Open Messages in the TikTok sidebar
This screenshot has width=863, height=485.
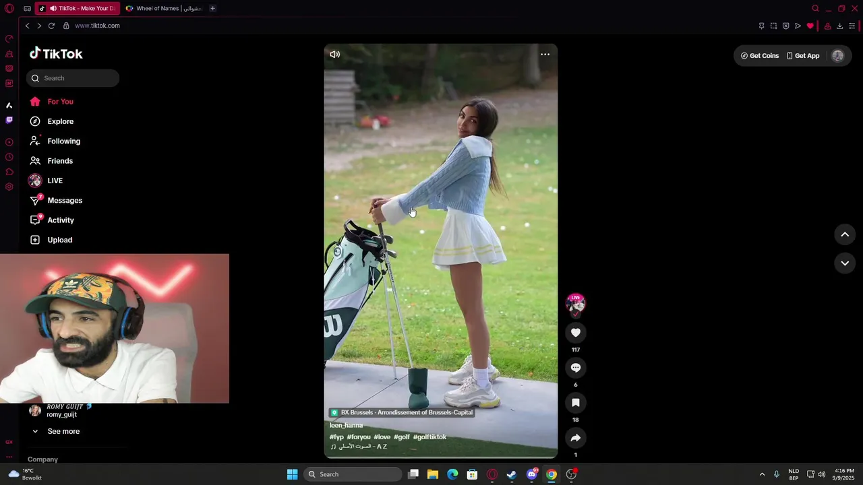[56, 200]
